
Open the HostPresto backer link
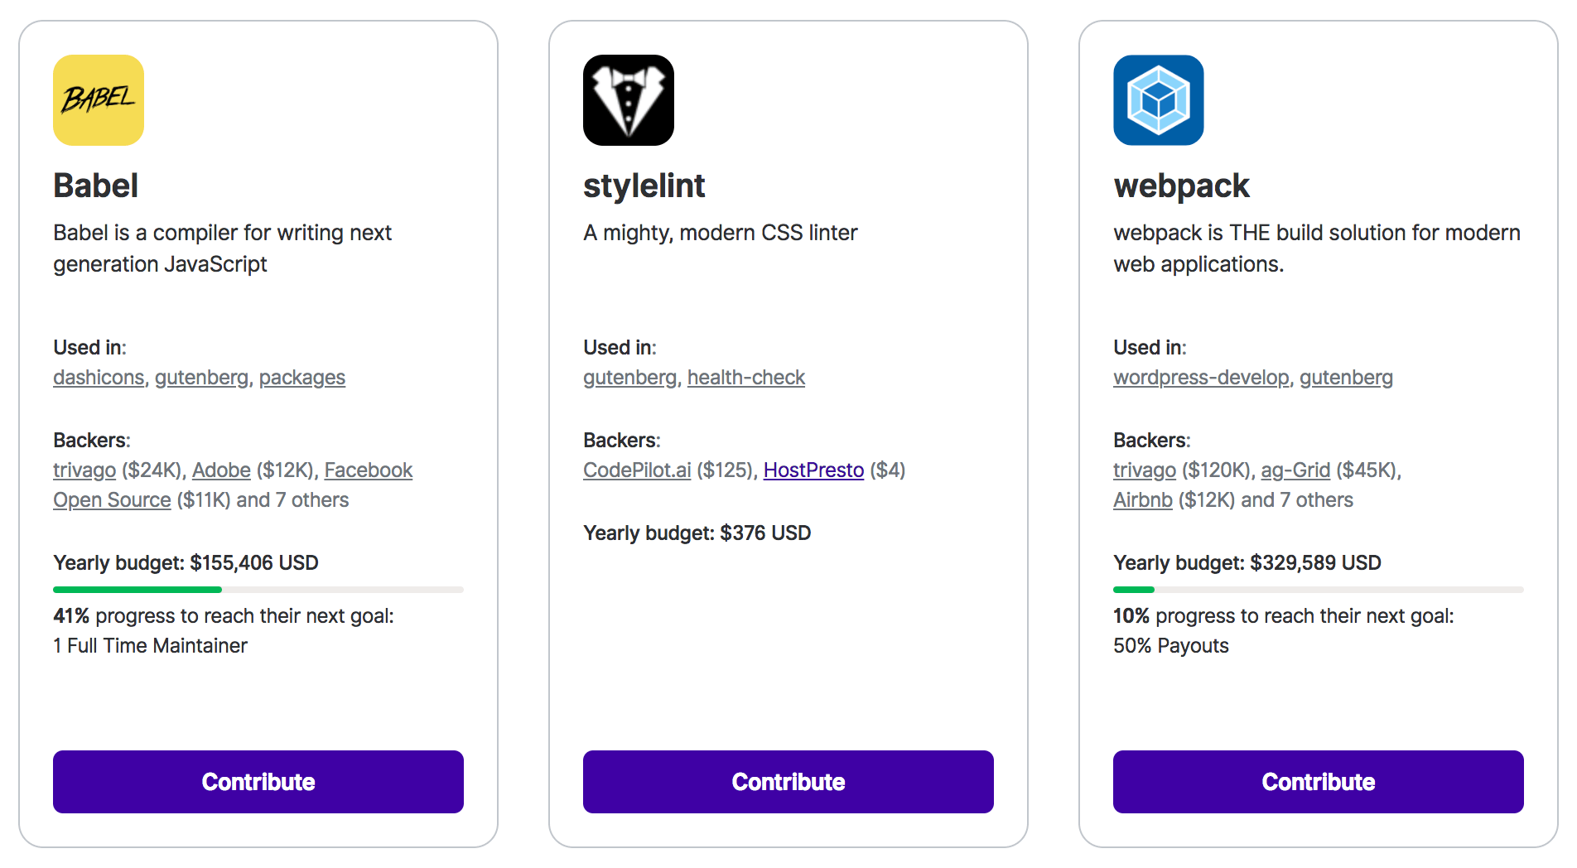pos(813,470)
